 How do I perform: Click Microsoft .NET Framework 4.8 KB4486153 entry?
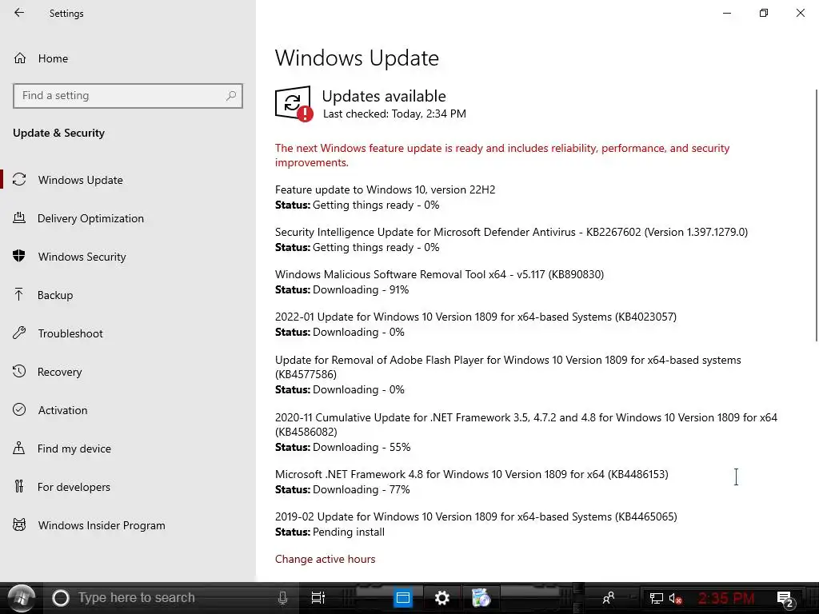point(472,475)
